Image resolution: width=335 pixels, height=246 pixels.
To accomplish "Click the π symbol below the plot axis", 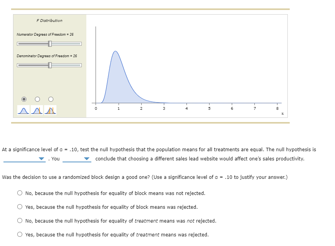I will 282,114.
